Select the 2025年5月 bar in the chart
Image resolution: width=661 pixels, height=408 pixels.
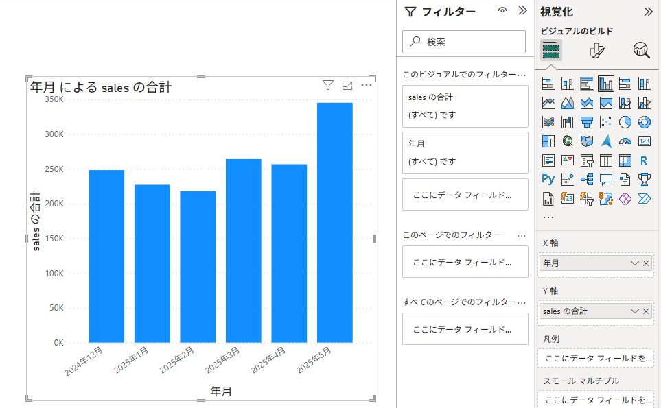coord(335,223)
